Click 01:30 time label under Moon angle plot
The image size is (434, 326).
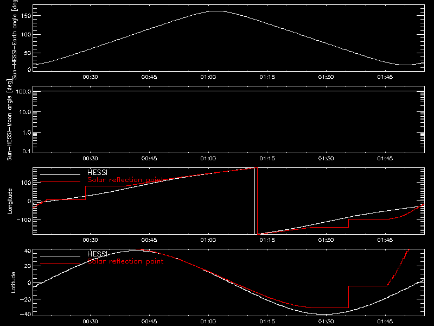pos(326,158)
